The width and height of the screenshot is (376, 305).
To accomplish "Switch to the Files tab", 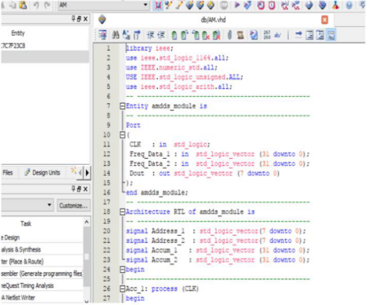I will pos(8,173).
